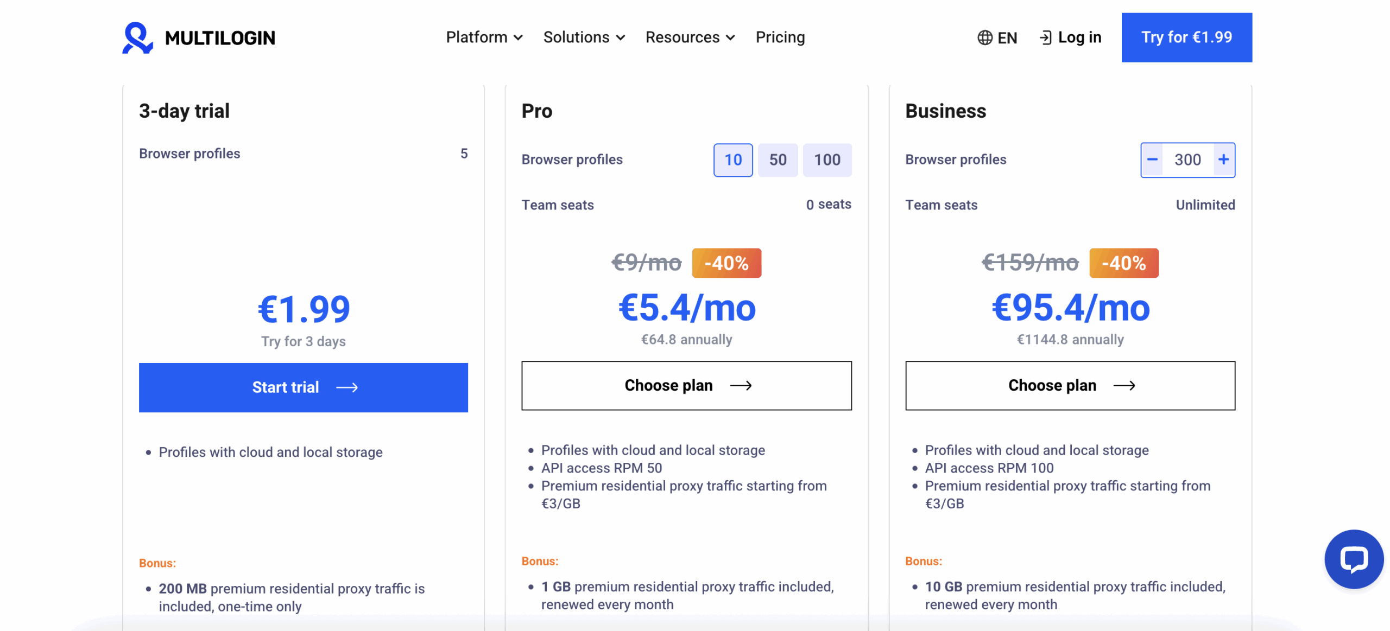Click the Multilogin logo
This screenshot has width=1390, height=631.
pos(198,37)
